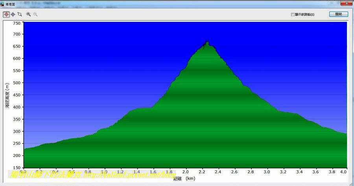
Task: Click the 3.2 distance tick label
Action: pyautogui.click(x=283, y=172)
